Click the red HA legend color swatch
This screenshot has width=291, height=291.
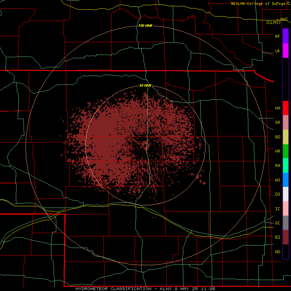(x=286, y=108)
